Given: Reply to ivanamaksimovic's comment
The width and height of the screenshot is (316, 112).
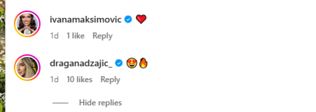Looking at the screenshot, I should coord(102,36).
